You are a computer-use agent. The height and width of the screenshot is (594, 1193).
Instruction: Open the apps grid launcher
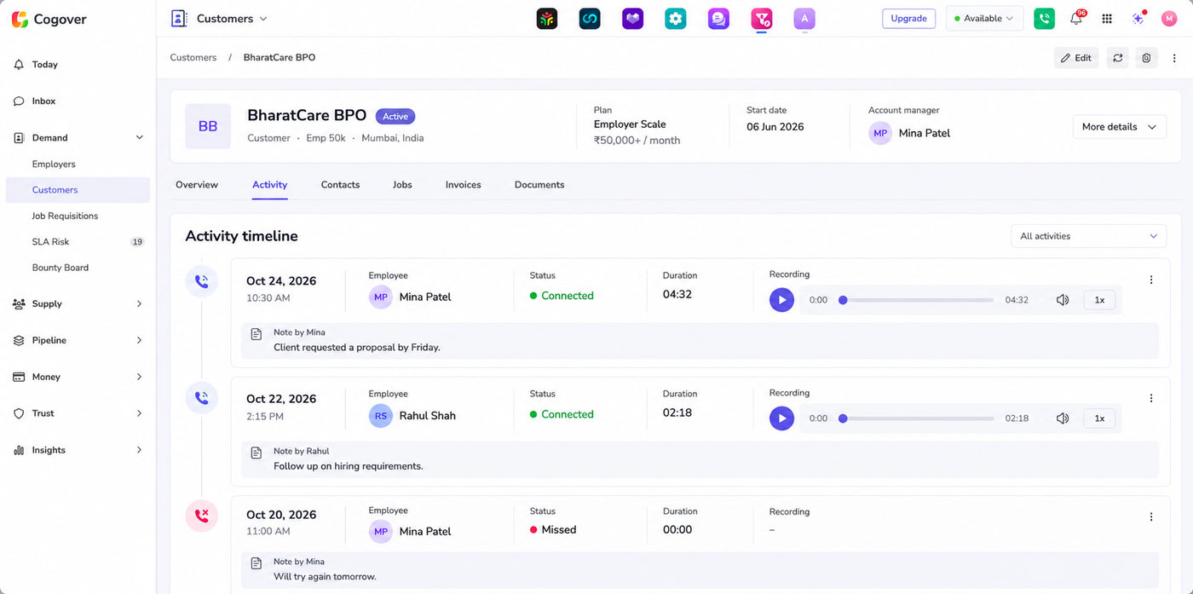[x=1107, y=19]
